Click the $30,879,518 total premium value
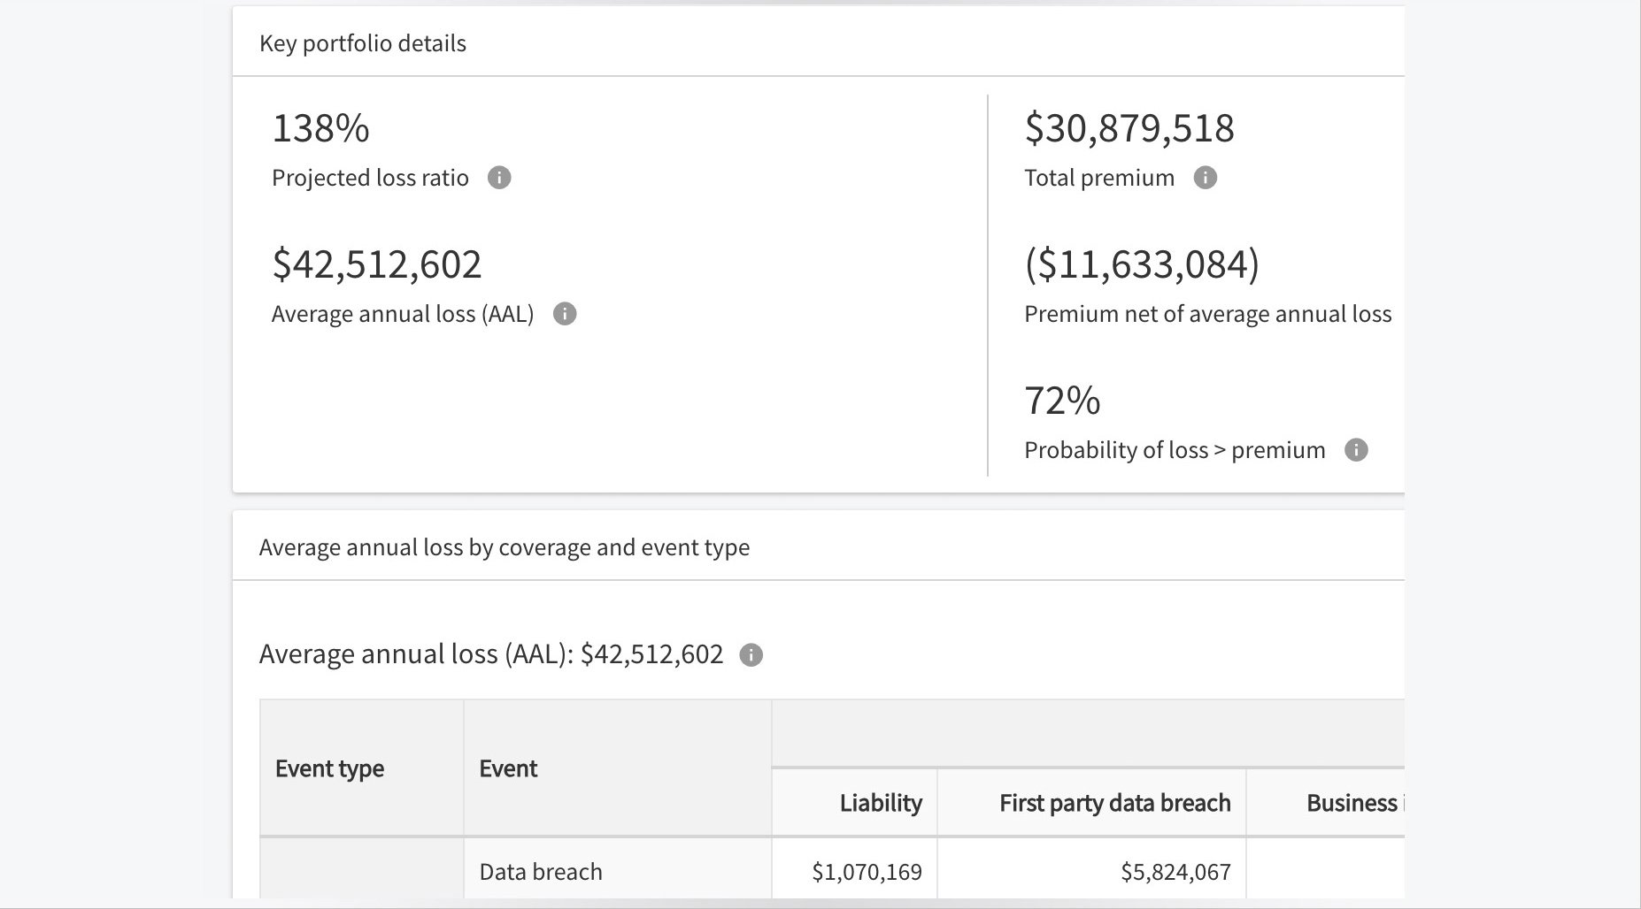1641x909 pixels. tap(1129, 128)
